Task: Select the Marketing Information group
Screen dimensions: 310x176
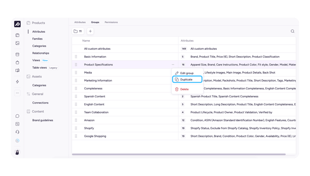Action: tap(98, 81)
